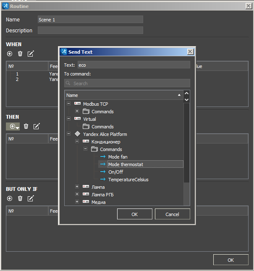Click edit icon under BUT ONLY IF
254x271 pixels.
click(31, 198)
